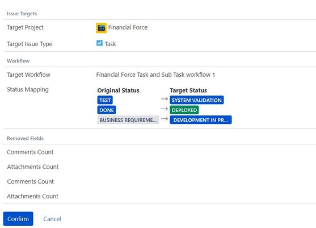The width and height of the screenshot is (316, 228).
Task: Click the Target Project label
Action: pyautogui.click(x=25, y=27)
